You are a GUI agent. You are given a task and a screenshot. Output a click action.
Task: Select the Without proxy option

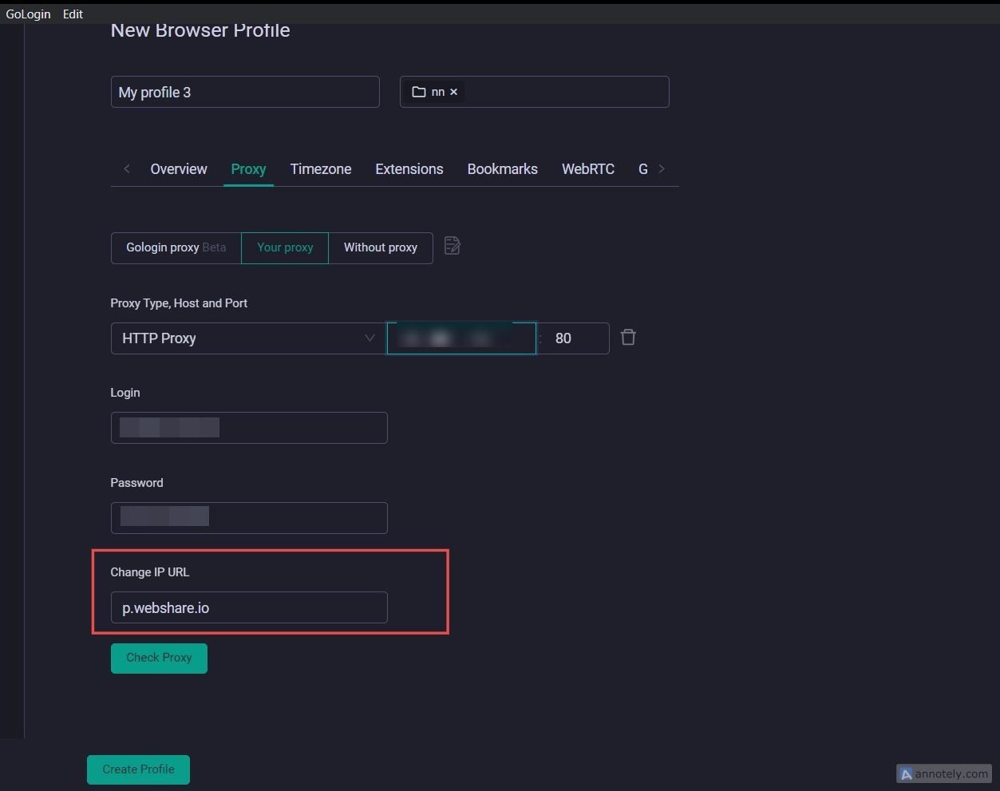tap(381, 247)
